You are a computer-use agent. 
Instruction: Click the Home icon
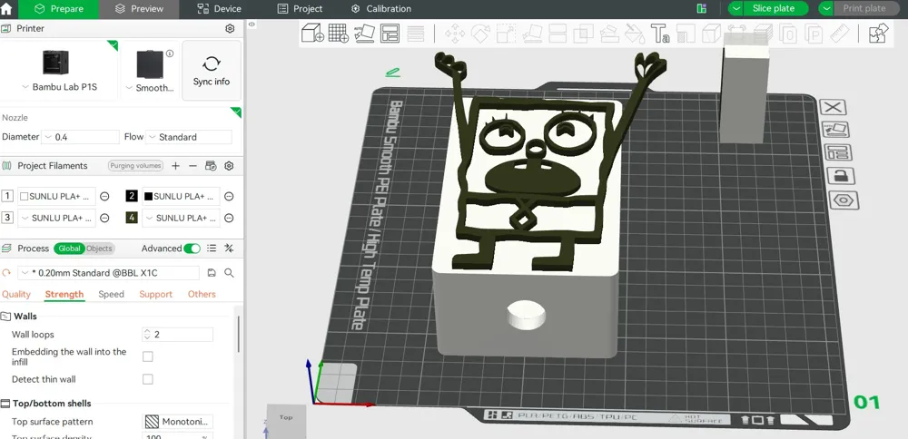click(6, 9)
